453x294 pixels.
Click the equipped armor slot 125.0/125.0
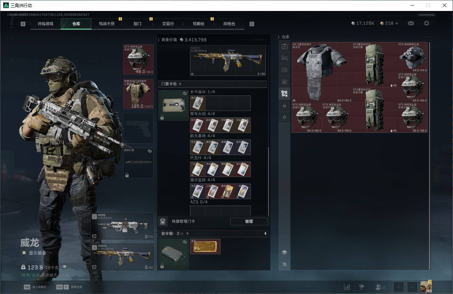point(138,94)
